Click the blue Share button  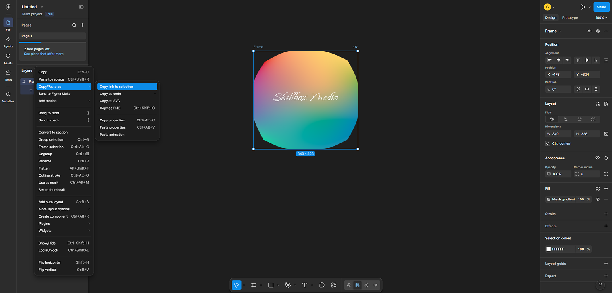click(x=601, y=7)
